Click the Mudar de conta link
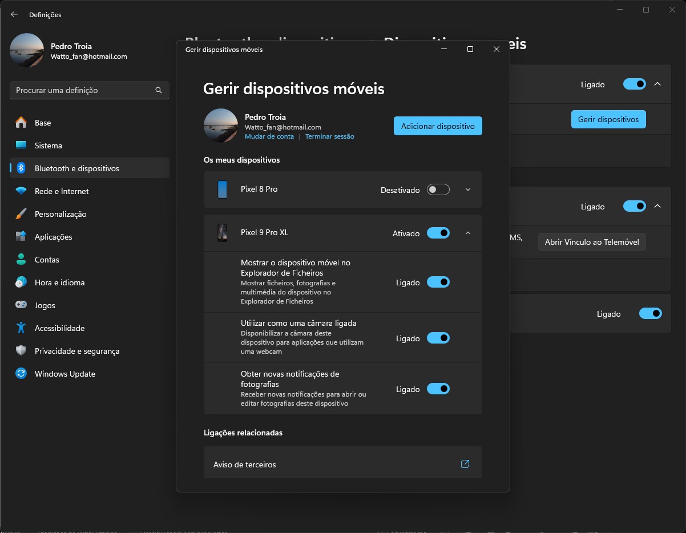 click(269, 136)
